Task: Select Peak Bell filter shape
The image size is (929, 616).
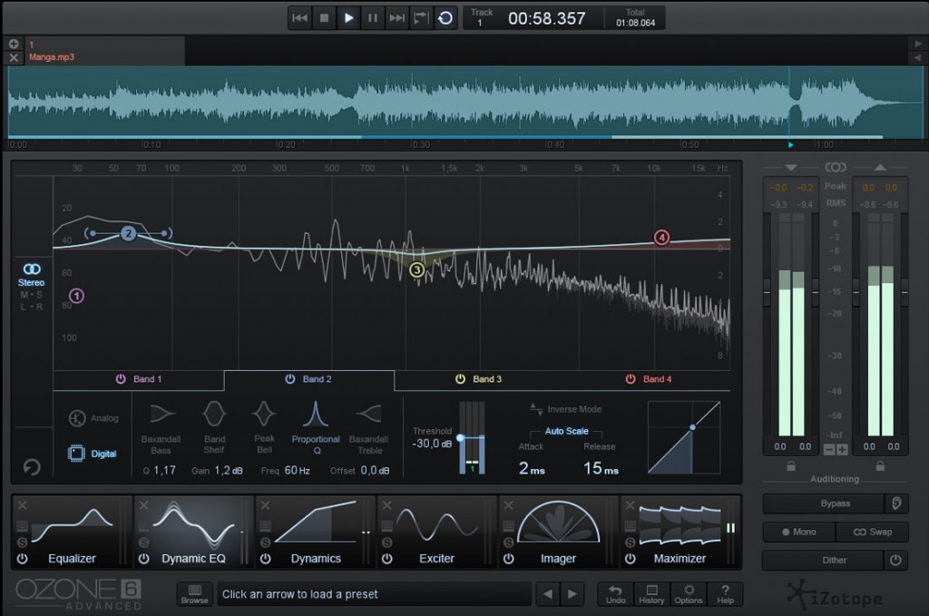Action: (264, 427)
